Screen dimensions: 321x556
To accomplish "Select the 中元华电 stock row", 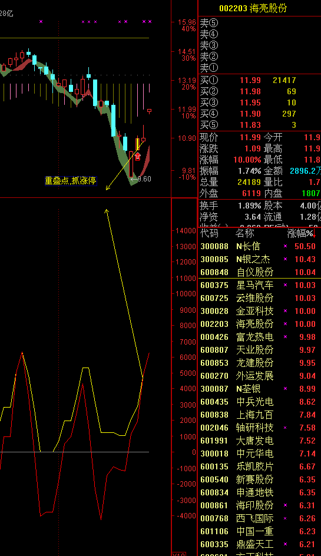I will click(259, 453).
